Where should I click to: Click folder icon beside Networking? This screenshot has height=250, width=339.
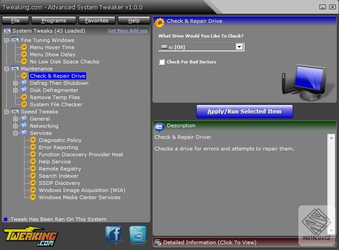[24, 125]
